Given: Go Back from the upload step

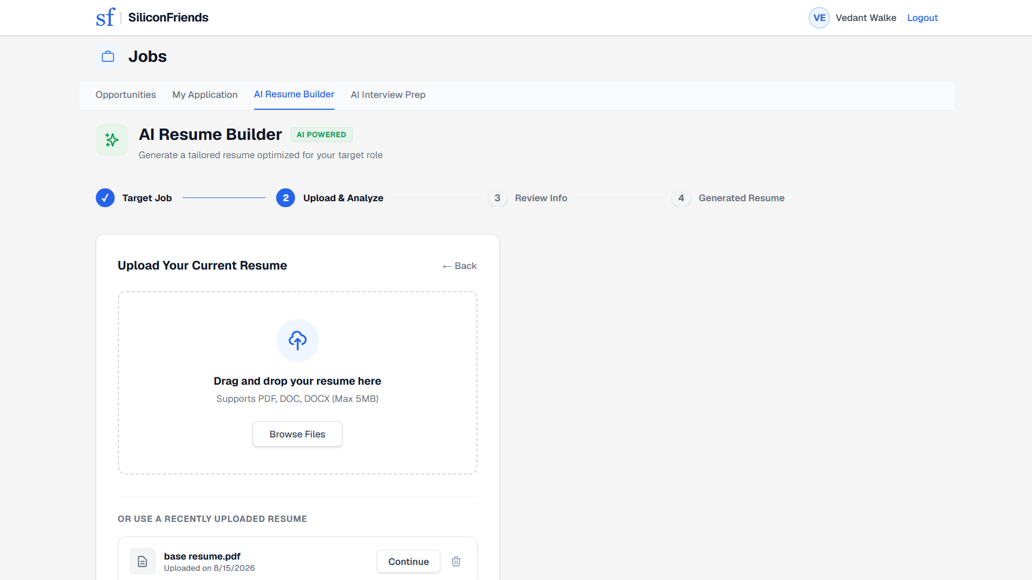Looking at the screenshot, I should pos(459,266).
